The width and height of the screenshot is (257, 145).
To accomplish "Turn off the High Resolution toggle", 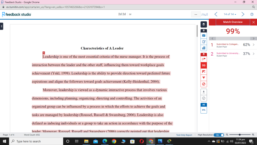I will click(219, 135).
